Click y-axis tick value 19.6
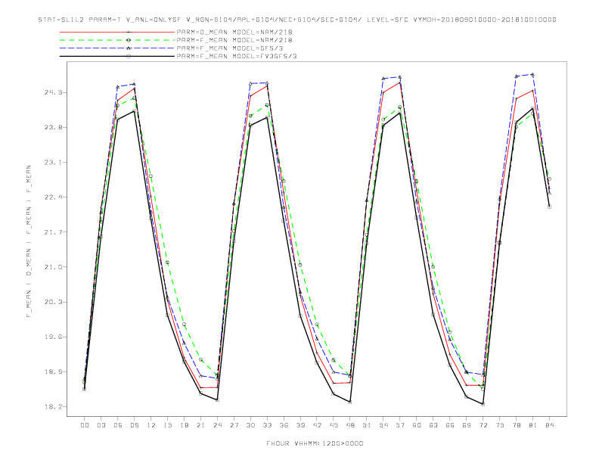 [53, 337]
